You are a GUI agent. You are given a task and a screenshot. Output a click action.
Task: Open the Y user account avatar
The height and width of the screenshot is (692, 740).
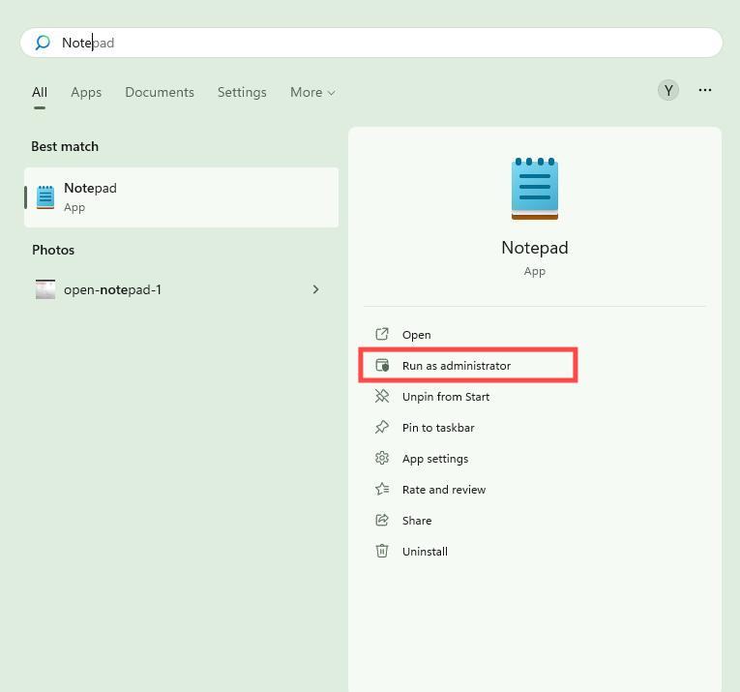668,90
